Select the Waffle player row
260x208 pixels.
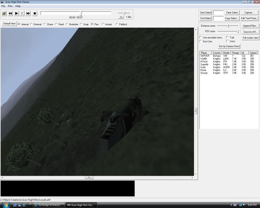coord(229,59)
